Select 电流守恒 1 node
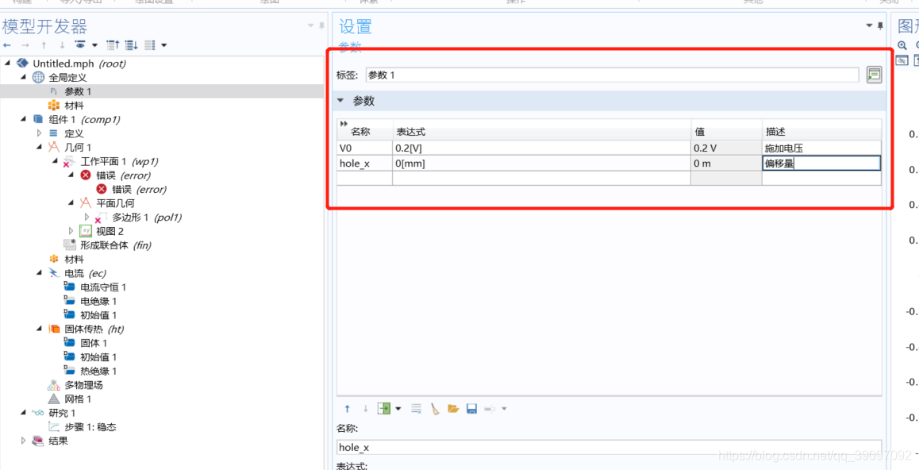The width and height of the screenshot is (919, 470). click(x=103, y=287)
